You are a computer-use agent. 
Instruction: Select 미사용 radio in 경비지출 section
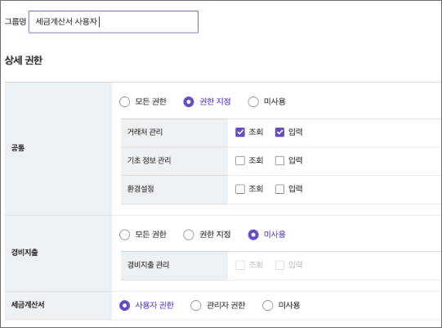253,235
